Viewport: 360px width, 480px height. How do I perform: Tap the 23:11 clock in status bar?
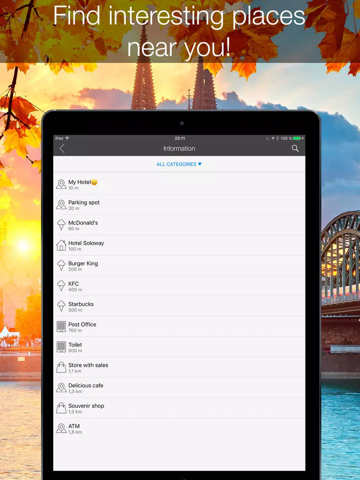pyautogui.click(x=180, y=138)
